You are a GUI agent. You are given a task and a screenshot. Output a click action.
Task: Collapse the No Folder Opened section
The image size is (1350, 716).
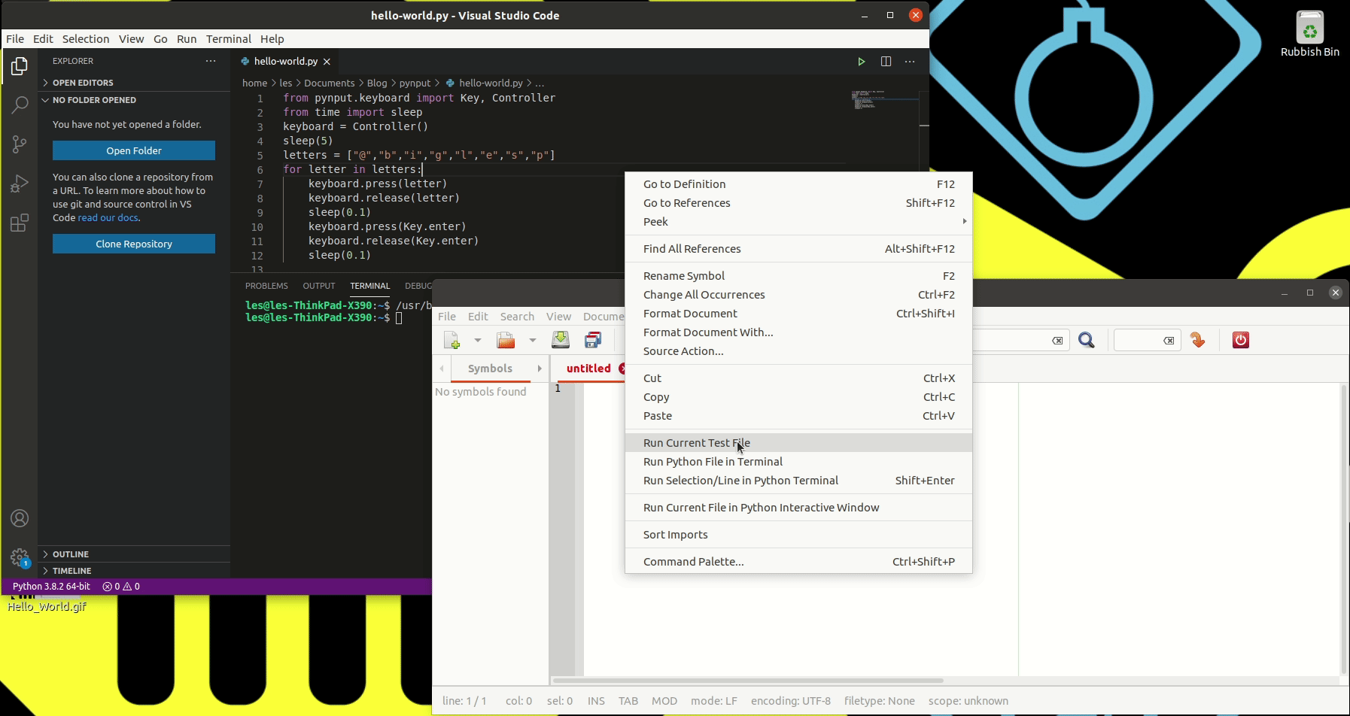pyautogui.click(x=135, y=100)
